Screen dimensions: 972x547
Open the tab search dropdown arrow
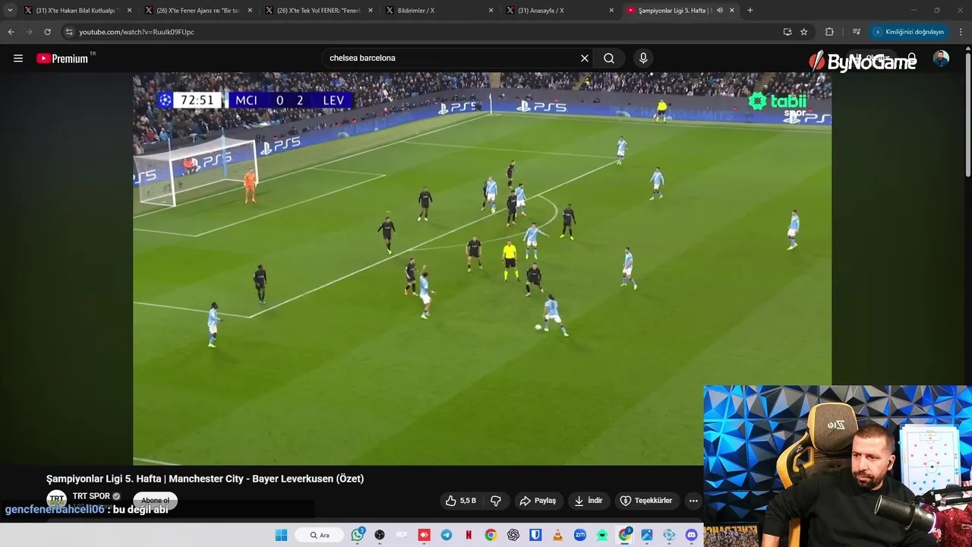pos(10,11)
